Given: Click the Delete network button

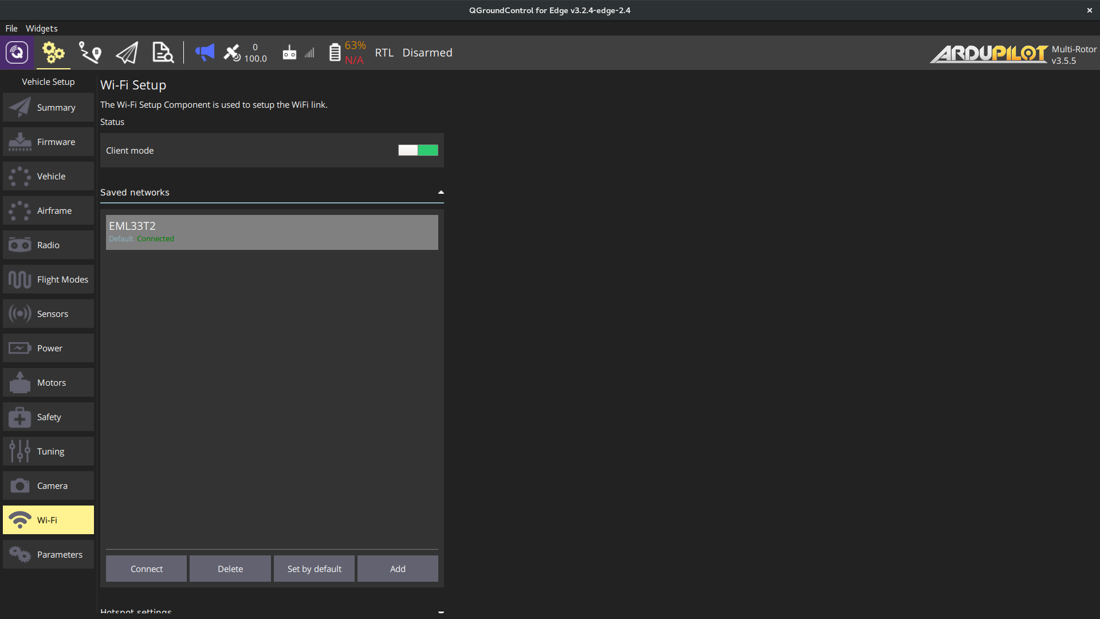Looking at the screenshot, I should [x=230, y=569].
